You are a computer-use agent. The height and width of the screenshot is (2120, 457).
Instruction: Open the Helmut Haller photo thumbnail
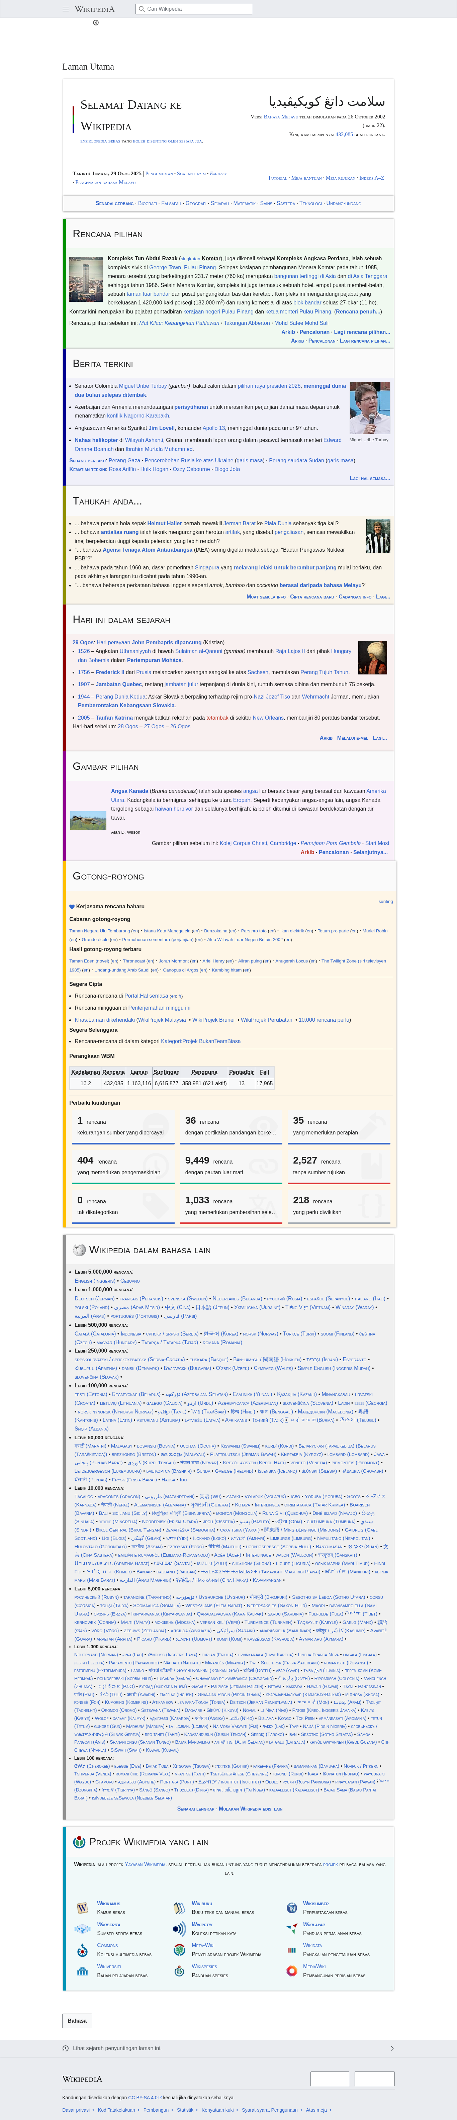(378, 536)
